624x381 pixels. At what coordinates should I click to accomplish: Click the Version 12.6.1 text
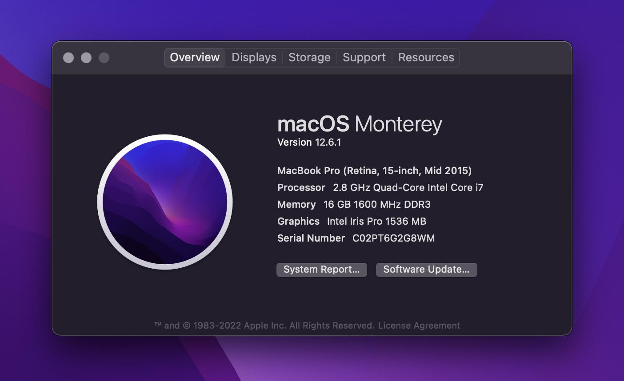tap(309, 143)
